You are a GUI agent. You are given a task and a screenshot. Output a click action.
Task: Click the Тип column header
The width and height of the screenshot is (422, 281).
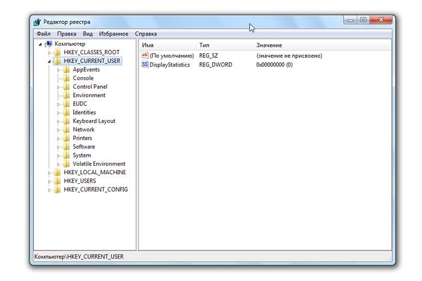point(204,45)
